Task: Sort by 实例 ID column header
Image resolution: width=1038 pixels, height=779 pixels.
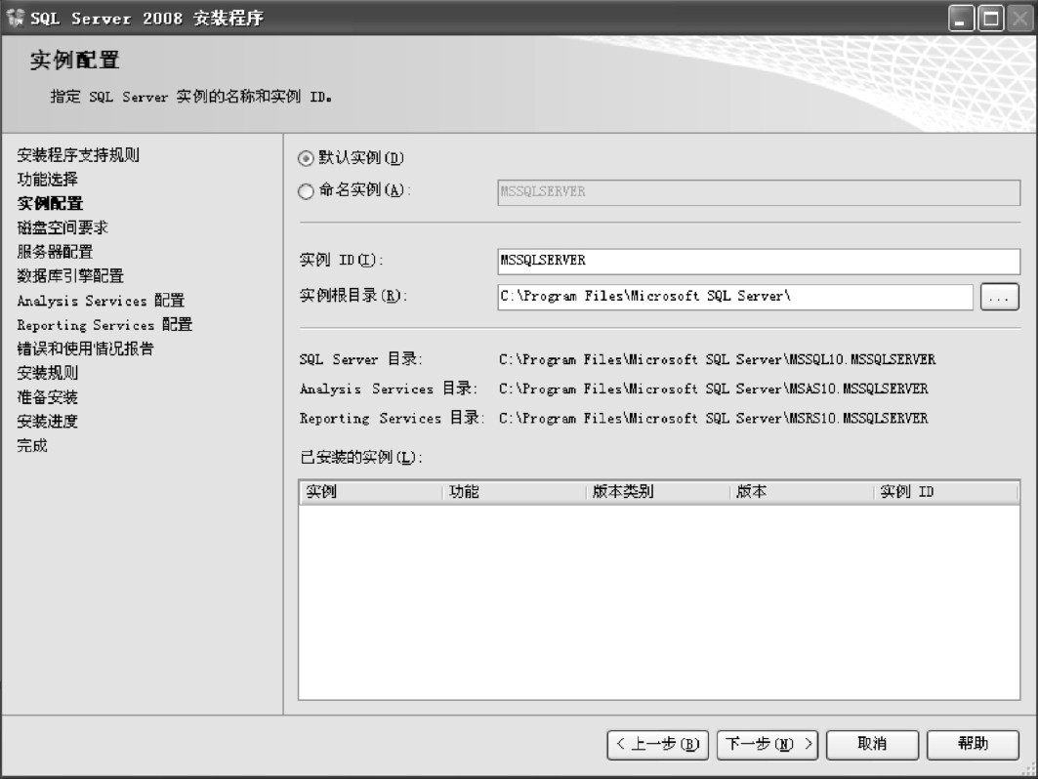Action: coord(946,492)
